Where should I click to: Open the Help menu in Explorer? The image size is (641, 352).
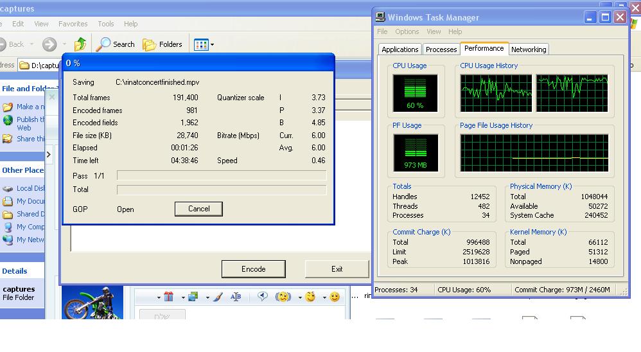tap(131, 24)
